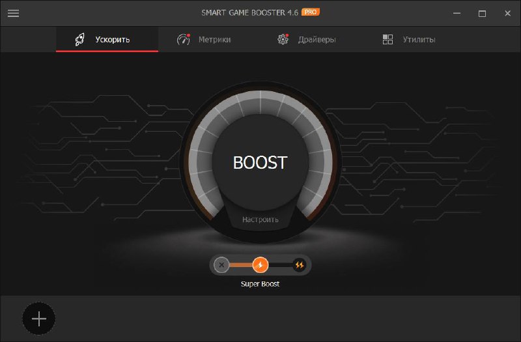Screen dimensions: 521x342
Task: Switch to the Ускорить tab
Action: click(107, 40)
